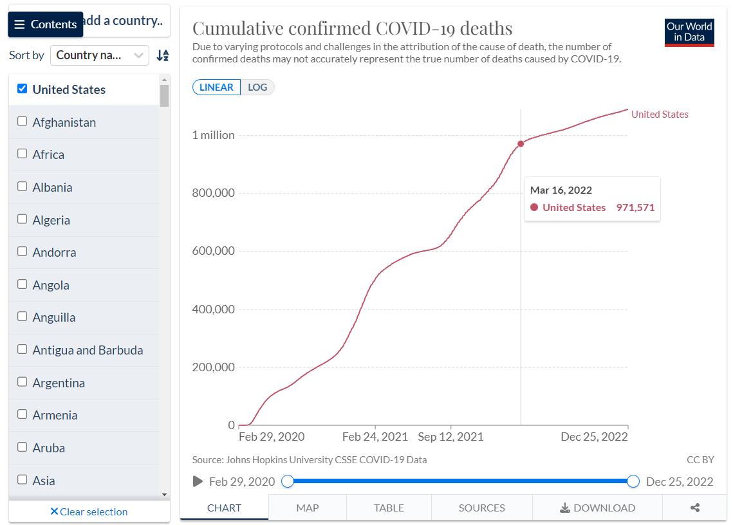Image resolution: width=733 pixels, height=525 pixels.
Task: Tick the Argentina checkbox
Action: (x=23, y=382)
